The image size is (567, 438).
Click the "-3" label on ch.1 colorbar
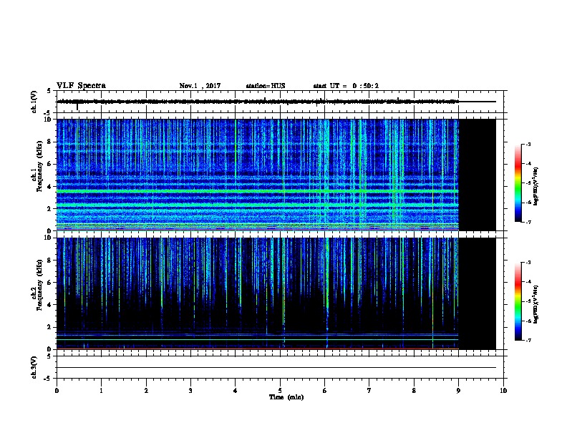tap(528, 144)
